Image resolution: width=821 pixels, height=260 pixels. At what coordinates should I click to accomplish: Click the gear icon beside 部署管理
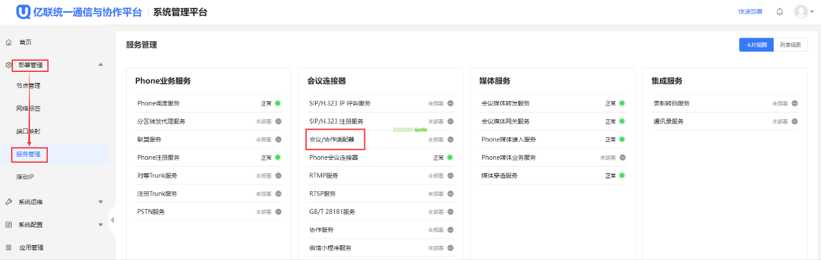point(9,65)
